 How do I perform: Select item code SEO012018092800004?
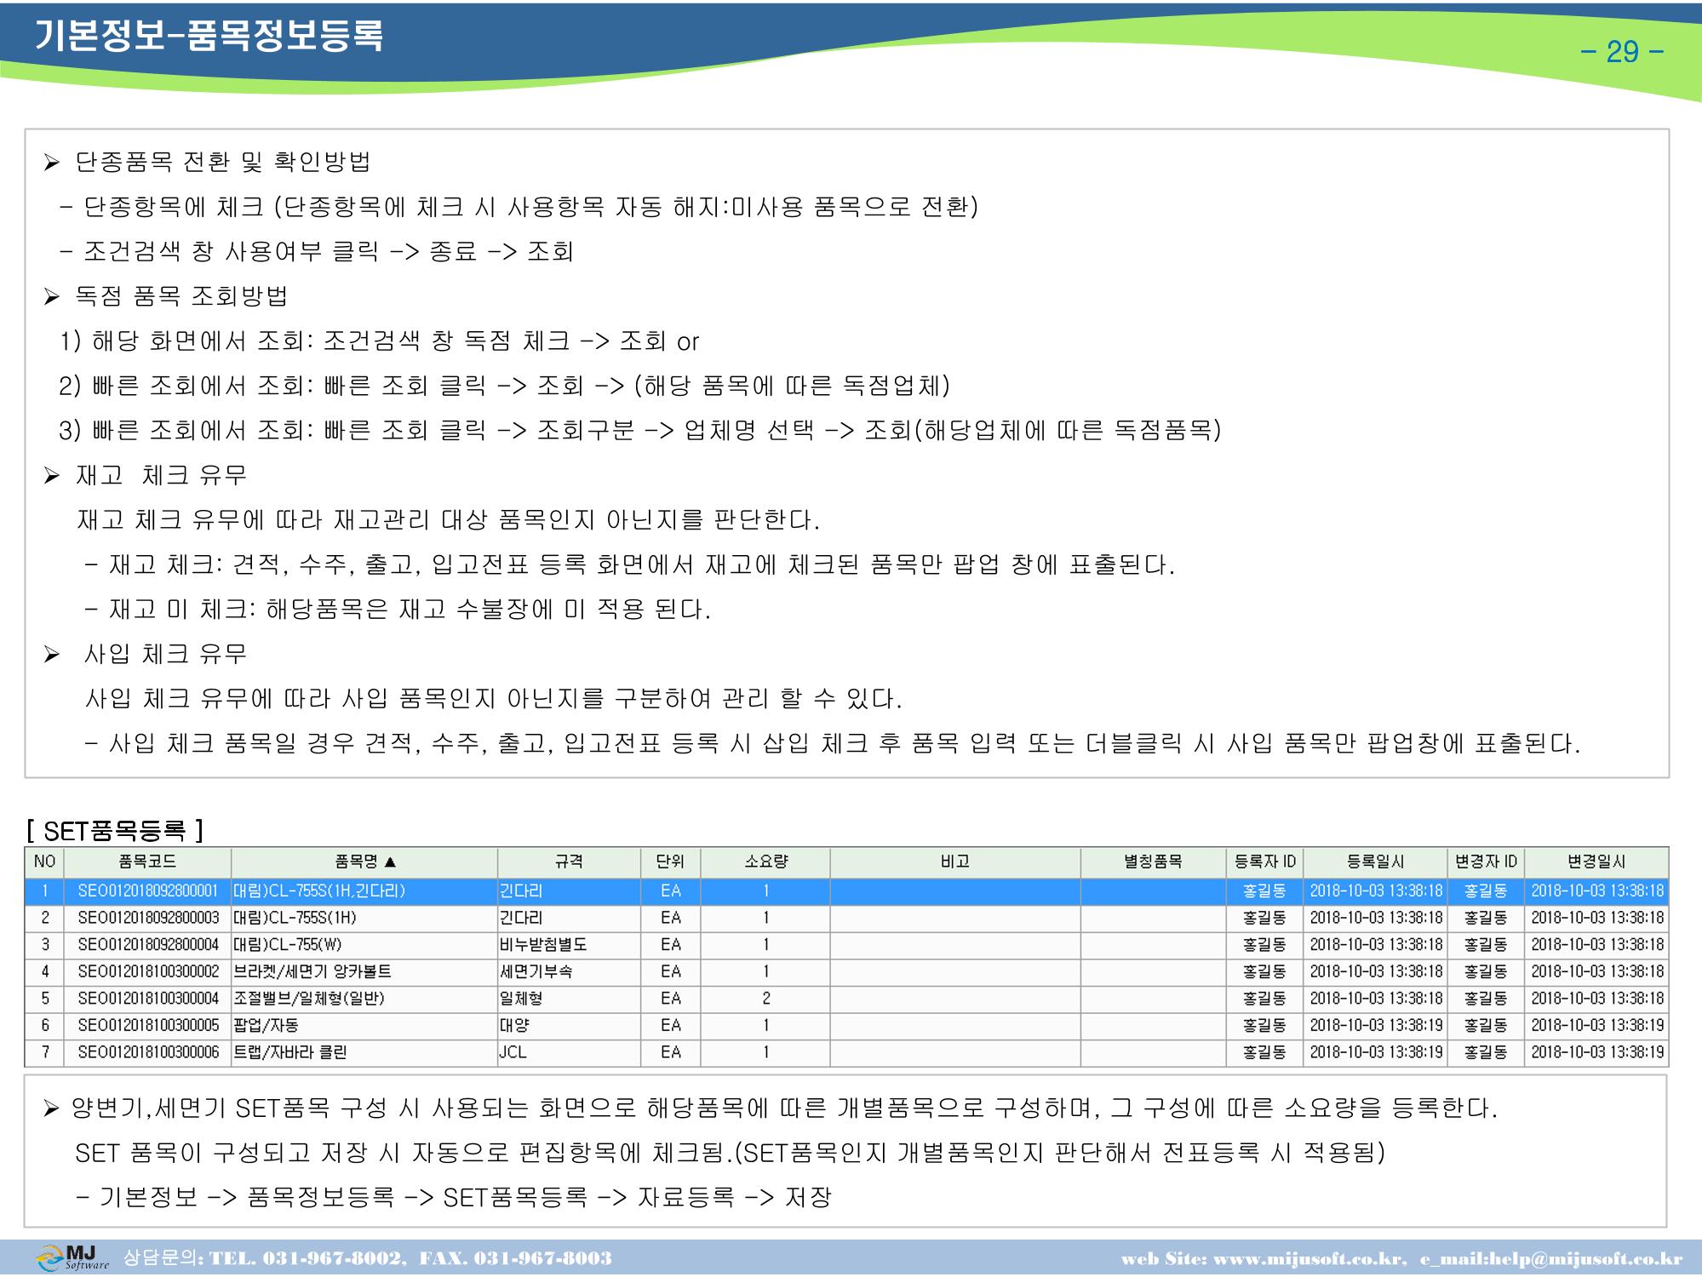[148, 945]
